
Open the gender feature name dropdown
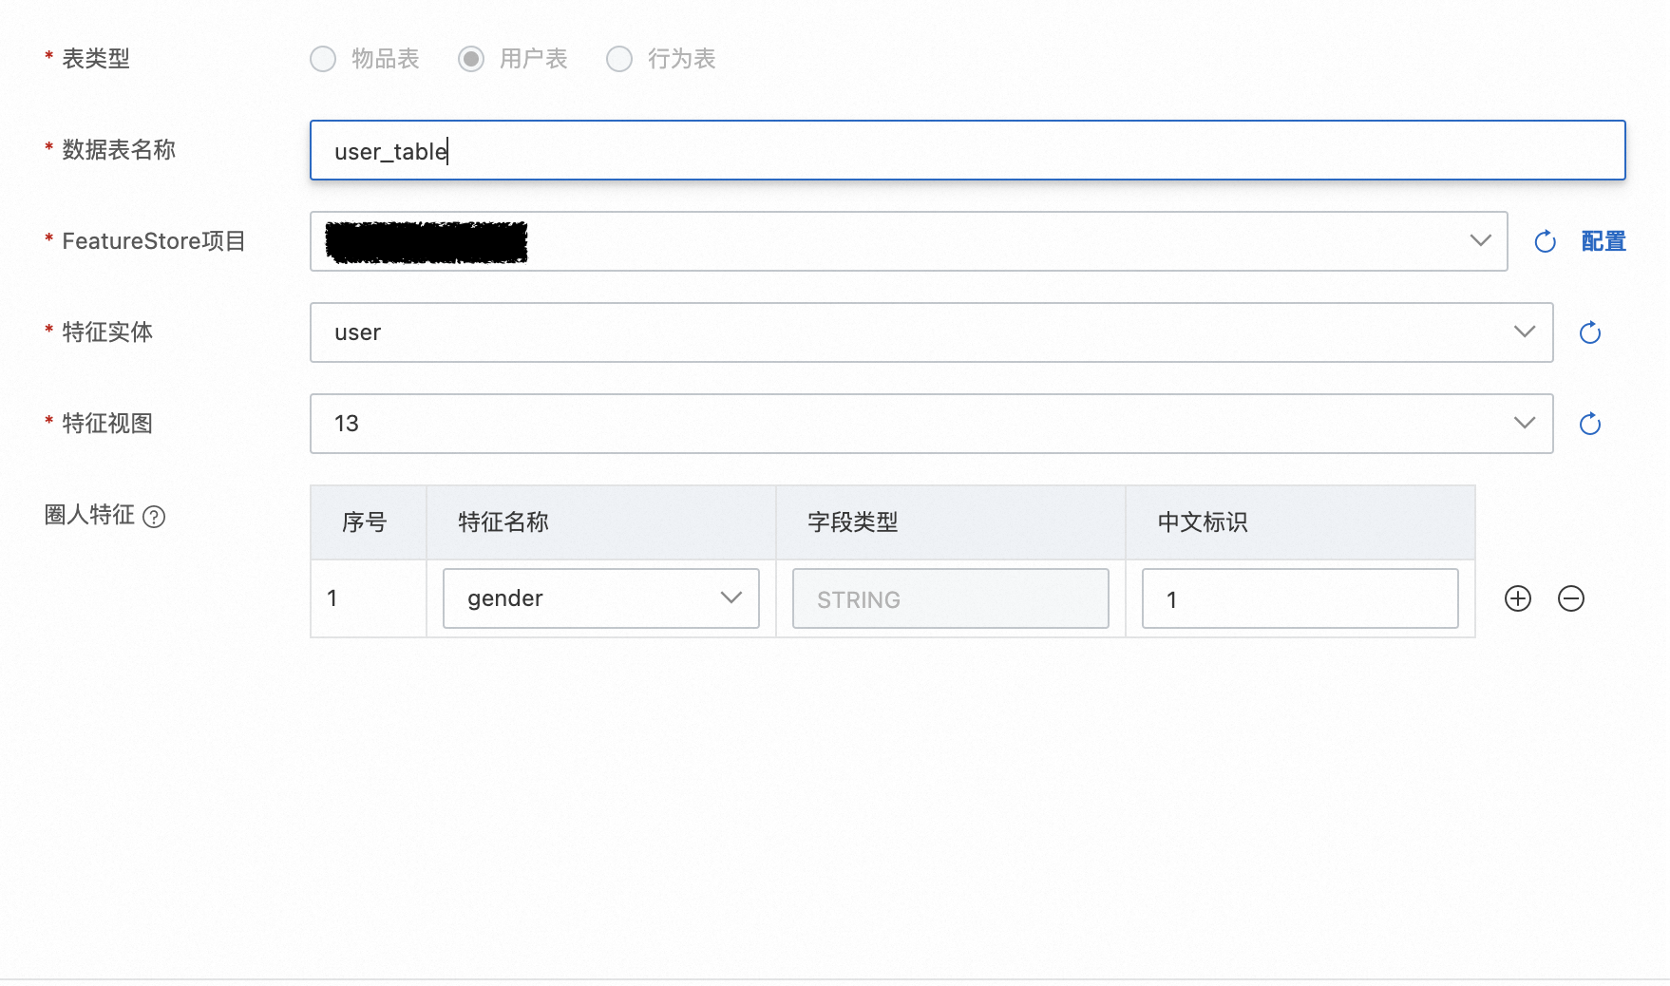[x=601, y=598]
